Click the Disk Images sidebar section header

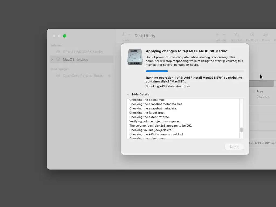pos(60,69)
